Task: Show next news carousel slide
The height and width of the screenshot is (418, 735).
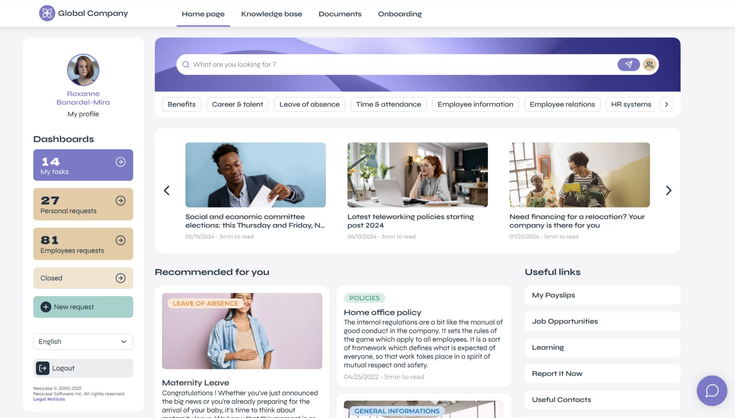Action: click(668, 190)
